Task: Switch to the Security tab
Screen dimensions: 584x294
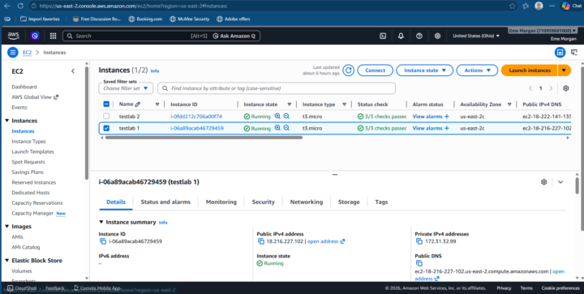Action: pyautogui.click(x=263, y=202)
